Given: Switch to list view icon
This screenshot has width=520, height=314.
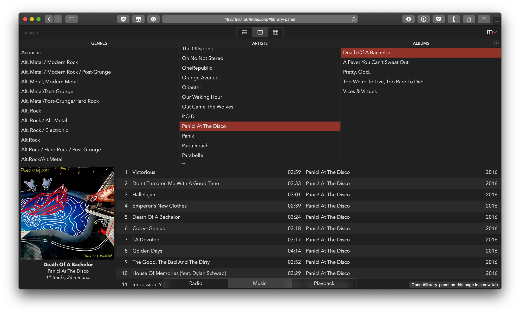Looking at the screenshot, I should pyautogui.click(x=244, y=32).
